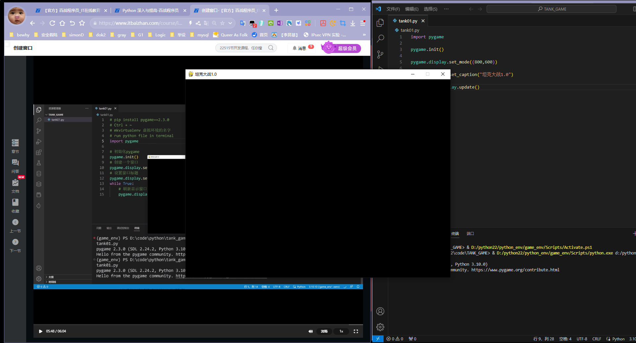Open the 1x playback speed selector
This screenshot has height=343, width=636.
341,331
